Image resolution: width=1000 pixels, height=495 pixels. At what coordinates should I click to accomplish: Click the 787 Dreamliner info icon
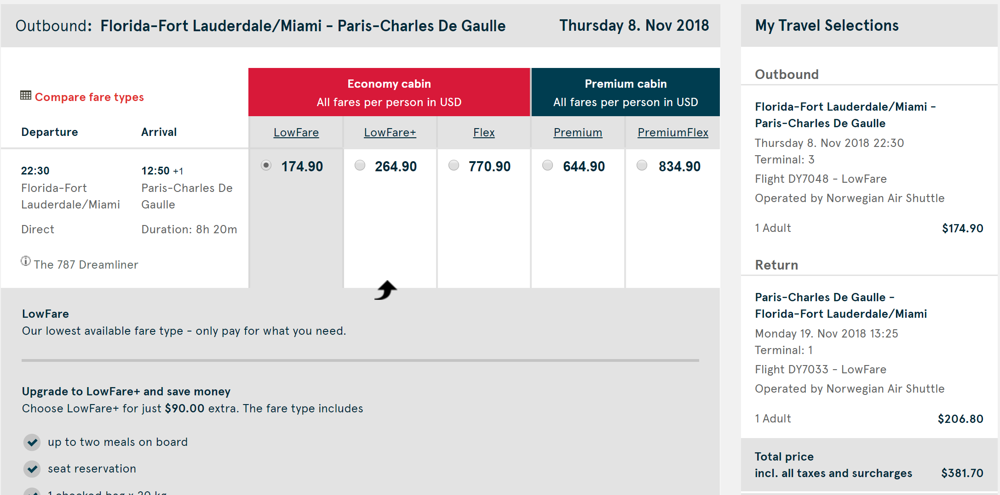pyautogui.click(x=26, y=261)
